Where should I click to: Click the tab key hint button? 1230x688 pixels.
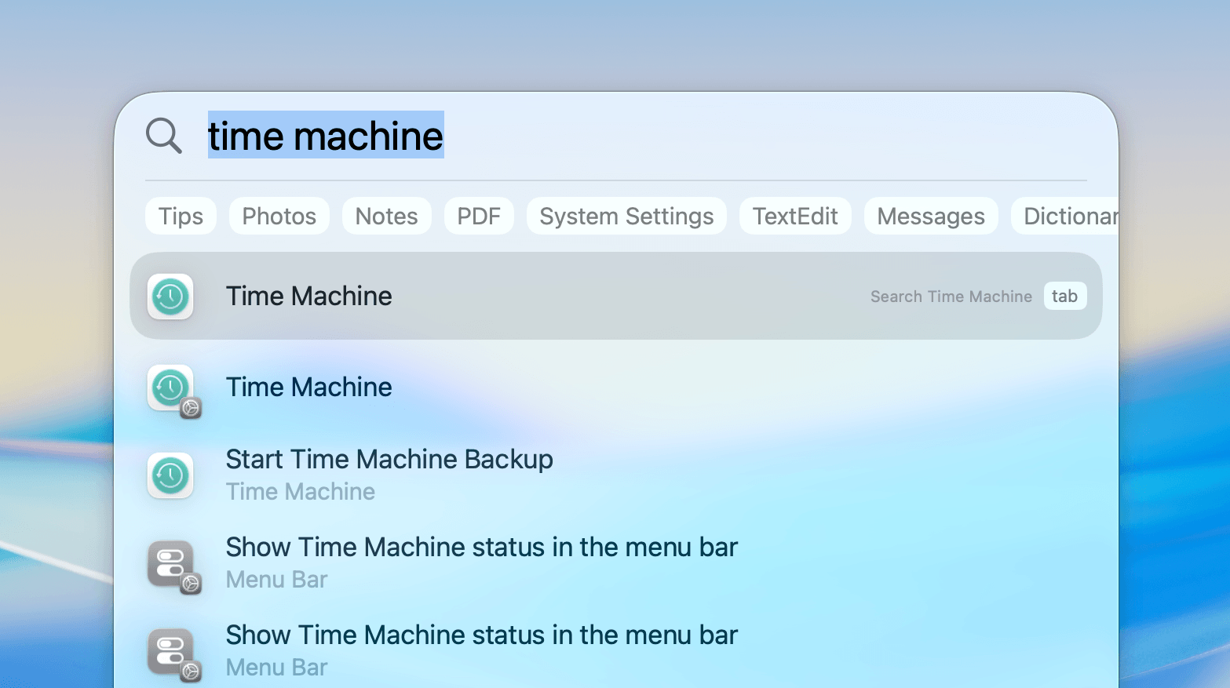[x=1064, y=297]
